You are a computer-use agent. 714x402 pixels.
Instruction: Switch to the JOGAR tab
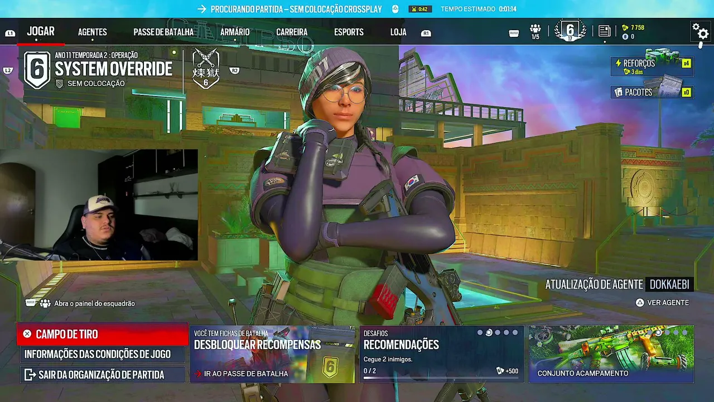(41, 32)
